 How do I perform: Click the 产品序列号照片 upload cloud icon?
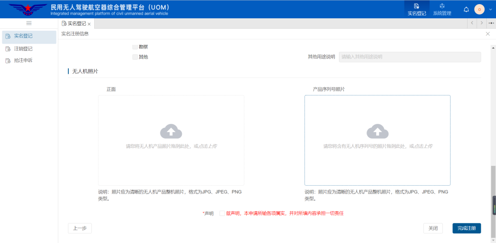pyautogui.click(x=378, y=132)
